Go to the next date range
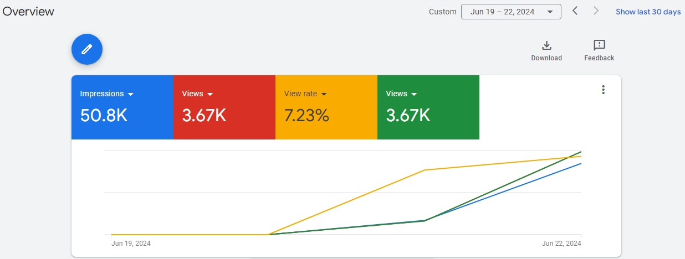Screen dimensions: 685x259 596,11
